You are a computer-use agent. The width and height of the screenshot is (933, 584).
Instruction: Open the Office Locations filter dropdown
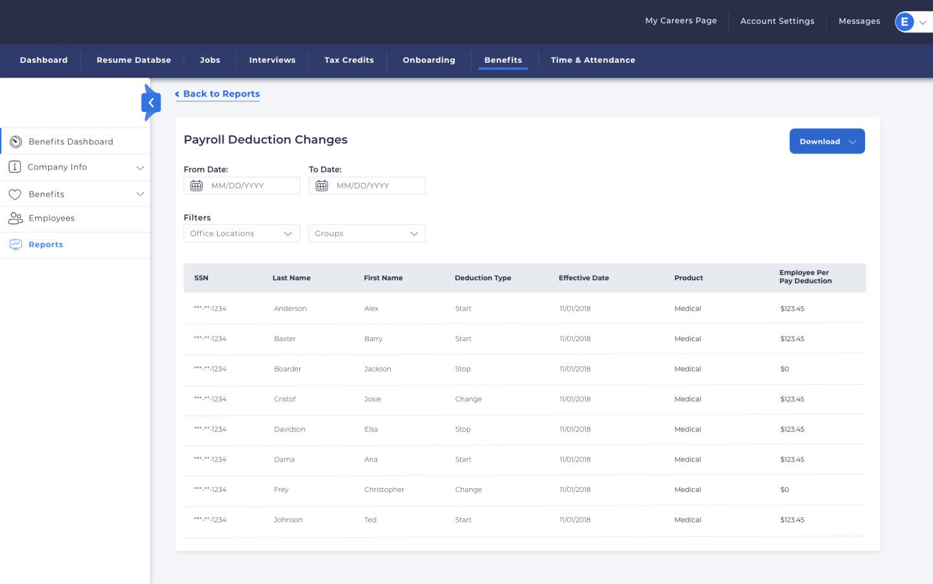(x=242, y=233)
